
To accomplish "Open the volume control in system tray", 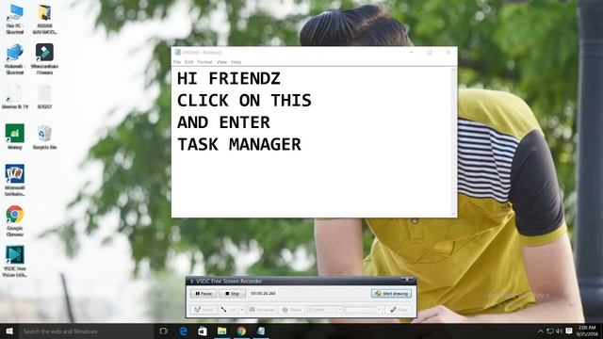I will 559,331.
